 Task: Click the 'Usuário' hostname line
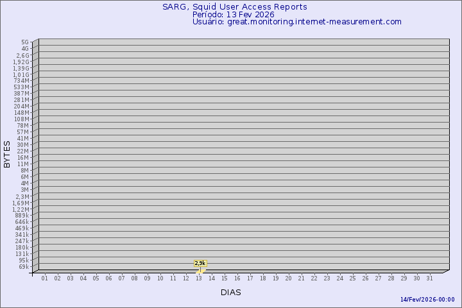click(x=296, y=21)
